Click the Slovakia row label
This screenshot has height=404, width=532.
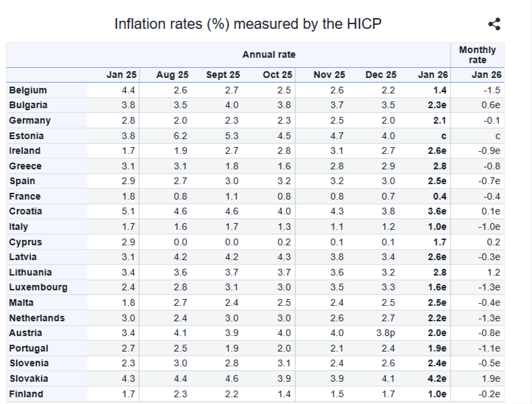[29, 378]
